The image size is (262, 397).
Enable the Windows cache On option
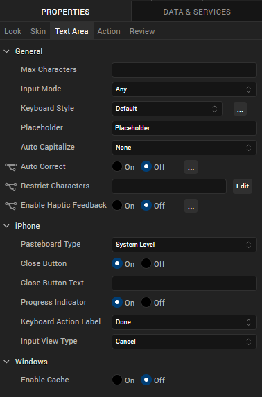pyautogui.click(x=117, y=380)
